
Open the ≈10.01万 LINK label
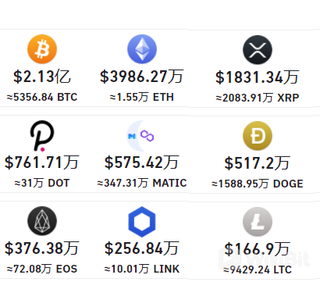pyautogui.click(x=142, y=269)
